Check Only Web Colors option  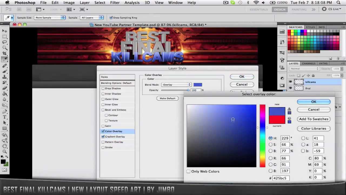tap(188, 171)
